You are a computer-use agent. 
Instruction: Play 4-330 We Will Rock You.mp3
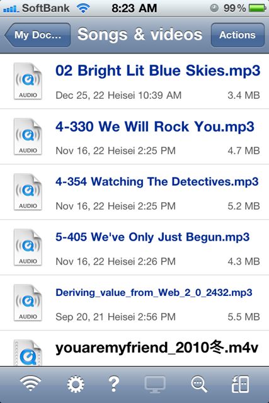[135, 137]
